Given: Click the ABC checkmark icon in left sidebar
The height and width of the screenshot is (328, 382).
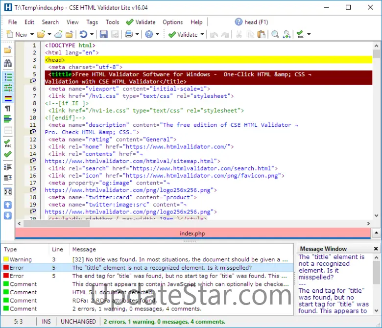Looking at the screenshot, I should point(8,143).
